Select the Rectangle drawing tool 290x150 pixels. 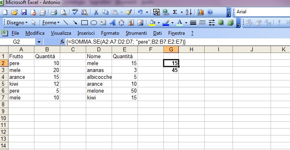coord(85,23)
